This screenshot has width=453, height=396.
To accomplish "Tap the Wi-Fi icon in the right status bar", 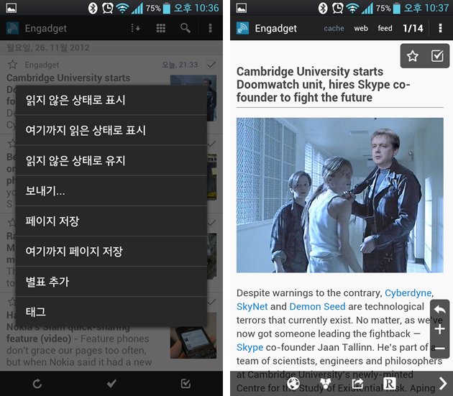I will click(352, 8).
